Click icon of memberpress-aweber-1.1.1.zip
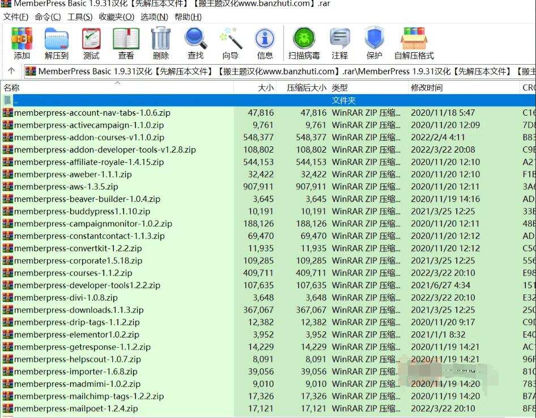The image size is (536, 418). 7,174
